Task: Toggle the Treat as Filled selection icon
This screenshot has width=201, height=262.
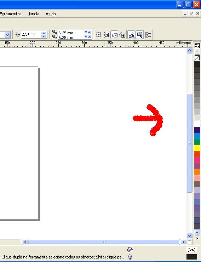Action: [x=139, y=35]
